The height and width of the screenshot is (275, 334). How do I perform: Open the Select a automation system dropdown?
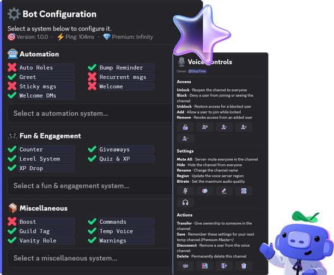(90, 113)
